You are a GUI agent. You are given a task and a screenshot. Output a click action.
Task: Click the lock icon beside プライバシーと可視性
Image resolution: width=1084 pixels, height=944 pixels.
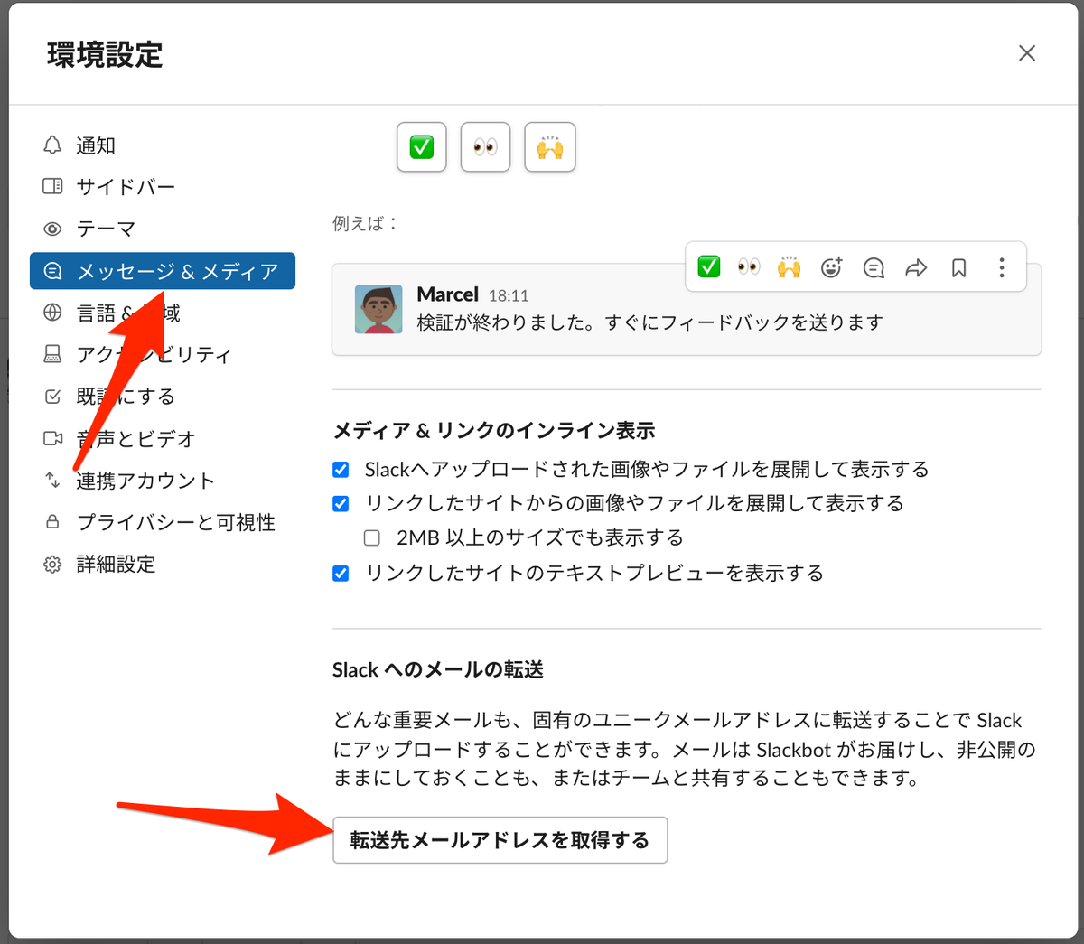click(52, 522)
